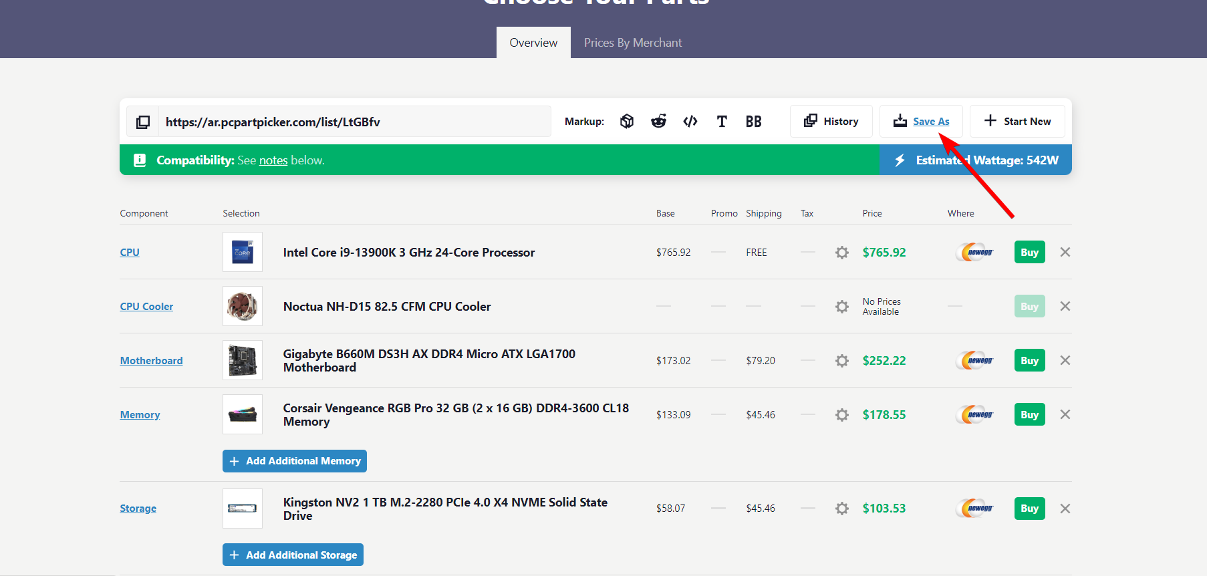The width and height of the screenshot is (1207, 576).
Task: Click the No Prices Available text
Action: pyautogui.click(x=882, y=307)
